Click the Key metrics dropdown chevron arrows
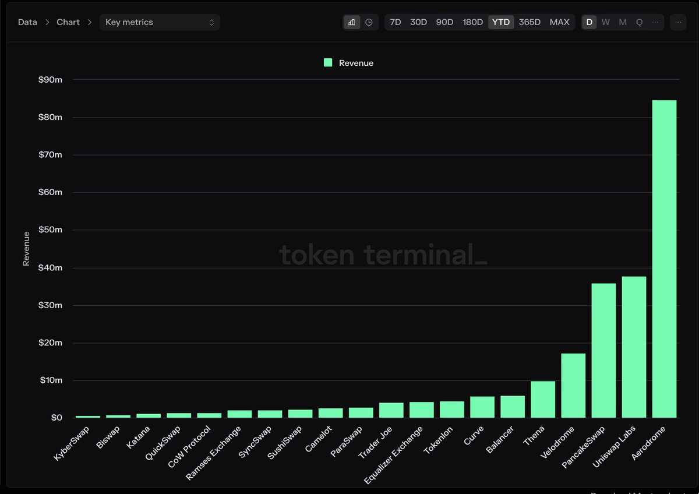This screenshot has height=494, width=699. pyautogui.click(x=211, y=22)
